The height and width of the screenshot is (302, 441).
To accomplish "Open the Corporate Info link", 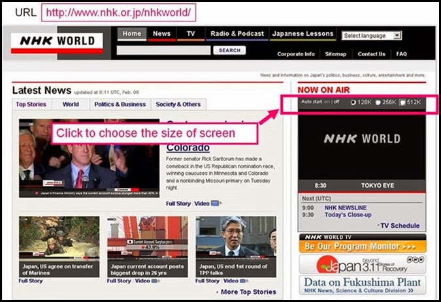I will pyautogui.click(x=296, y=54).
